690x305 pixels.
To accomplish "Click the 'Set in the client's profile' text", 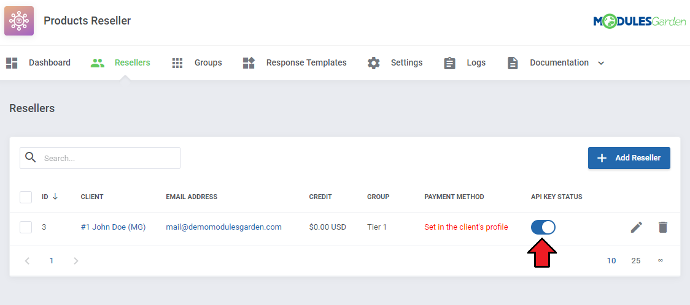I will [466, 227].
